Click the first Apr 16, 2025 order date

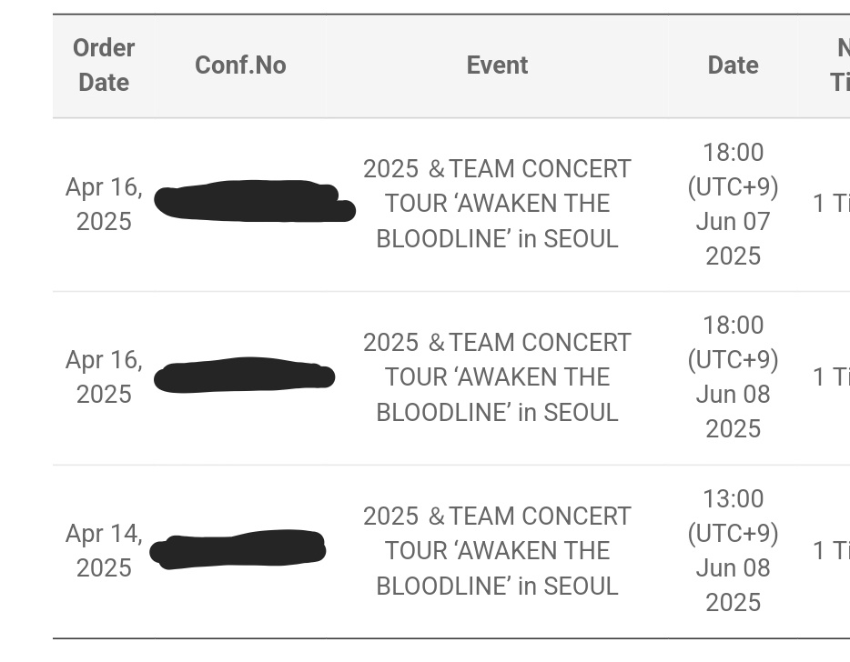(104, 205)
